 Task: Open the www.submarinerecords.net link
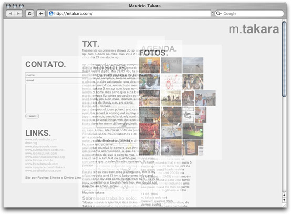tap(45, 150)
